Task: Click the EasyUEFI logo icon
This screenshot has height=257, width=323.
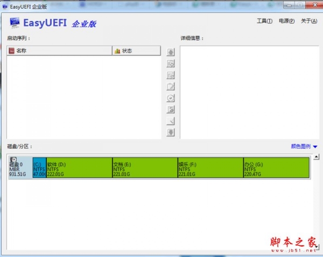Action: pyautogui.click(x=15, y=23)
